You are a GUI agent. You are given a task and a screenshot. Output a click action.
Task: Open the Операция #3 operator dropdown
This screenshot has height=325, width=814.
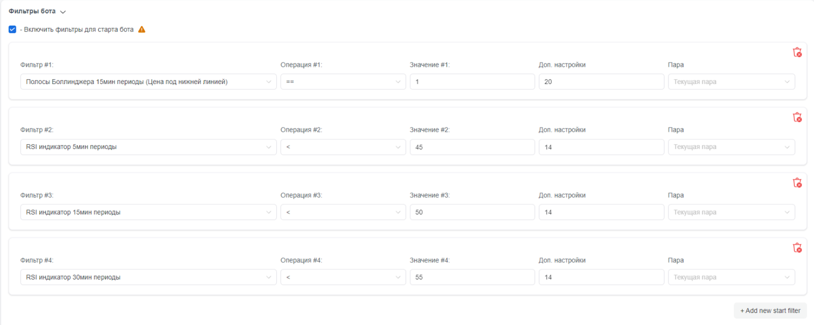(x=343, y=212)
